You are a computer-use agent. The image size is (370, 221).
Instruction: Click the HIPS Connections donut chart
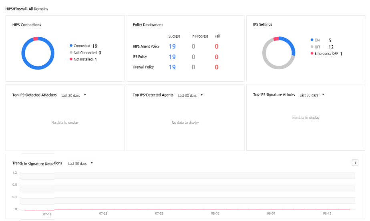coord(38,53)
